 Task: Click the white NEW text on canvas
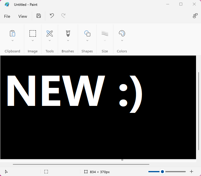click(x=56, y=91)
